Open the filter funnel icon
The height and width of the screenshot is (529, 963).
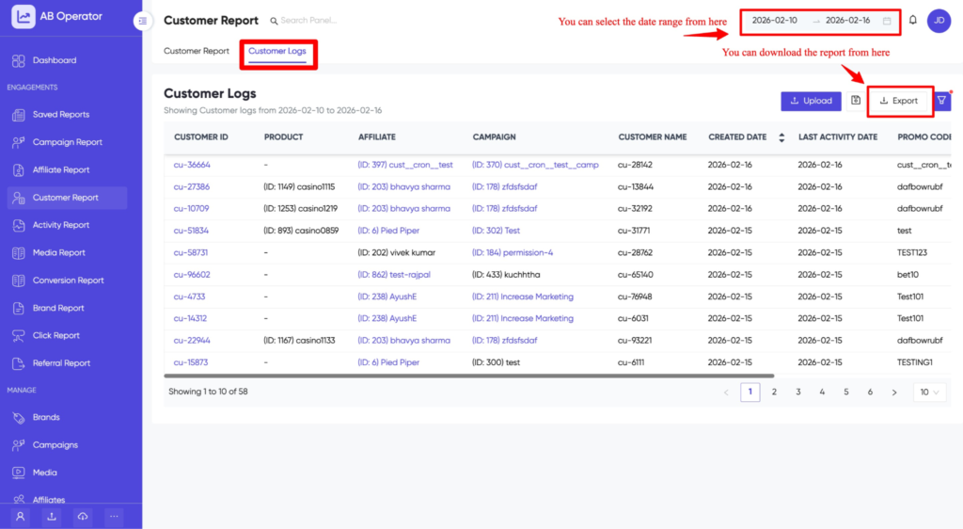click(x=941, y=101)
